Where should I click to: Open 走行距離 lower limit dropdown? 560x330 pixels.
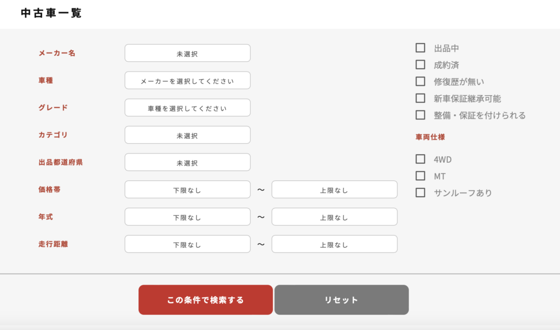point(188,244)
